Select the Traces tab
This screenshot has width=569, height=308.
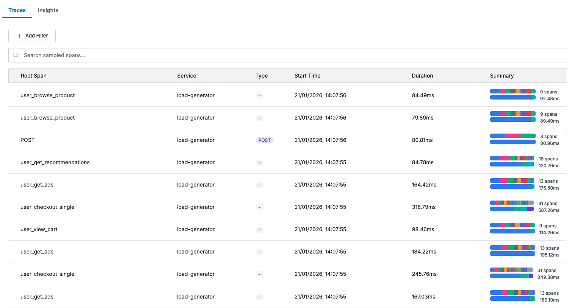(x=17, y=10)
